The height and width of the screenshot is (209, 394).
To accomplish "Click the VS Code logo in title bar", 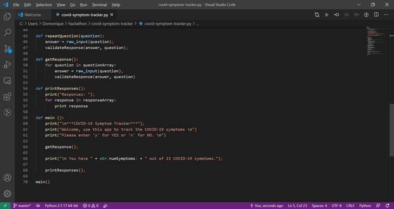I will [x=5, y=4].
